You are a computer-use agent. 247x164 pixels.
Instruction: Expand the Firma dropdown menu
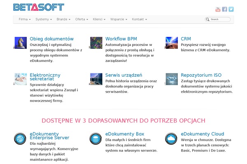(25, 19)
